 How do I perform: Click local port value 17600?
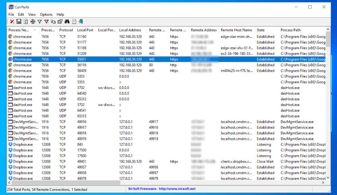pos(82,156)
